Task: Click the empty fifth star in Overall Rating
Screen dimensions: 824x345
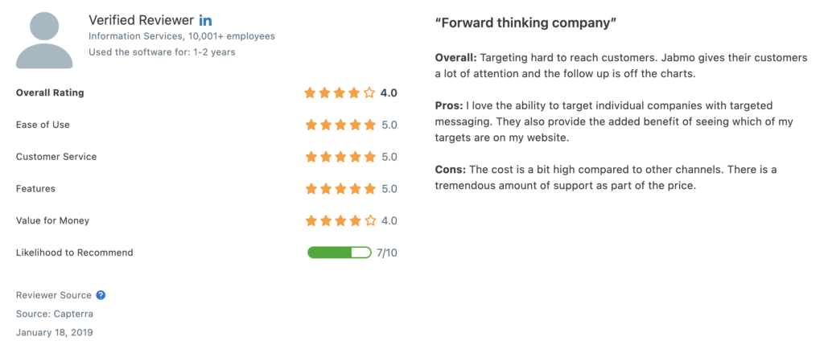Action: pyautogui.click(x=369, y=93)
